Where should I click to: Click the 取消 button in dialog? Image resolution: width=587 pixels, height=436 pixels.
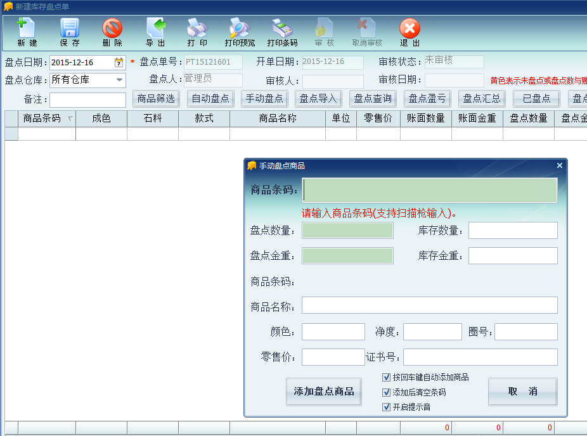[522, 392]
